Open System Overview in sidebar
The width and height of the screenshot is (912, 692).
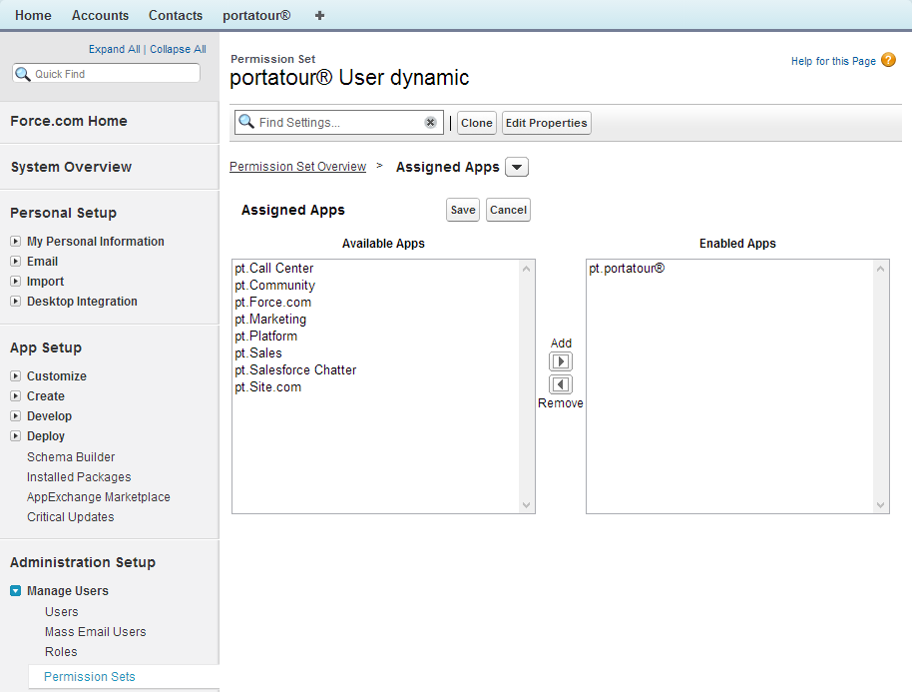pyautogui.click(x=71, y=167)
